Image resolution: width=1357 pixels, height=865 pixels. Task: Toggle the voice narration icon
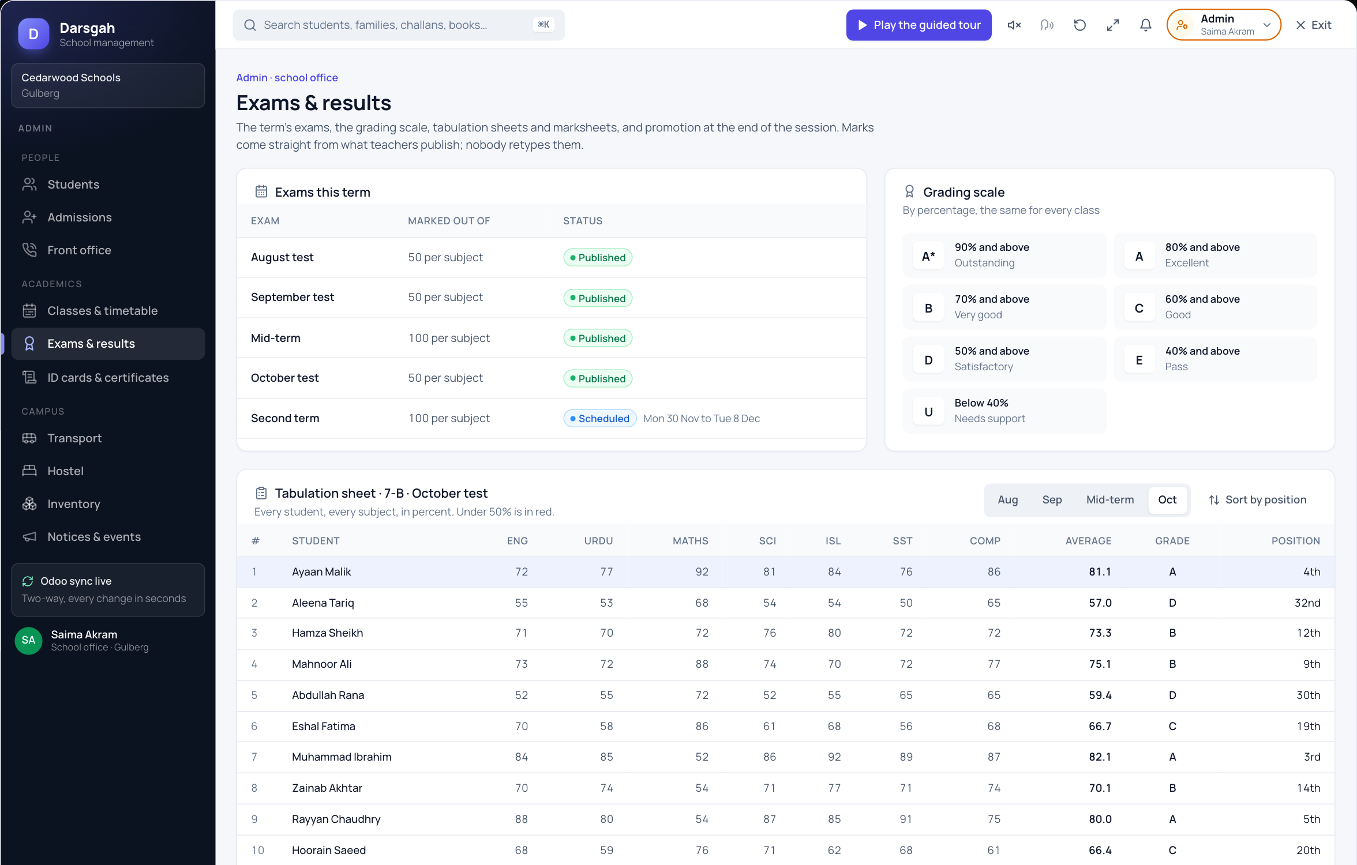point(1047,25)
